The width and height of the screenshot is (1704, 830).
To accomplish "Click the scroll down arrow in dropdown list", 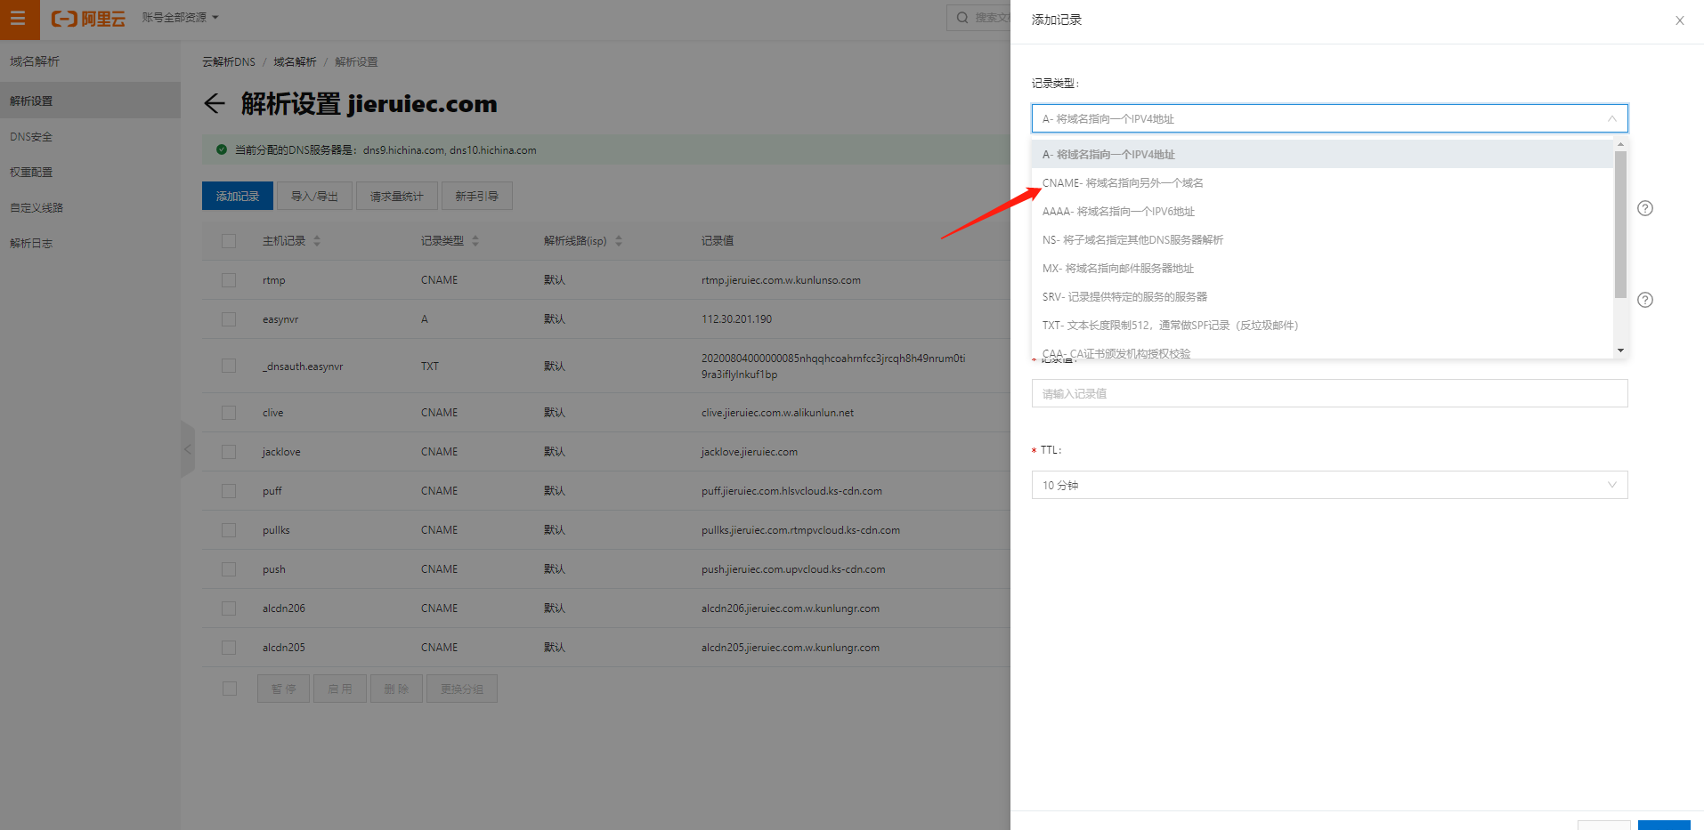I will pos(1620,351).
